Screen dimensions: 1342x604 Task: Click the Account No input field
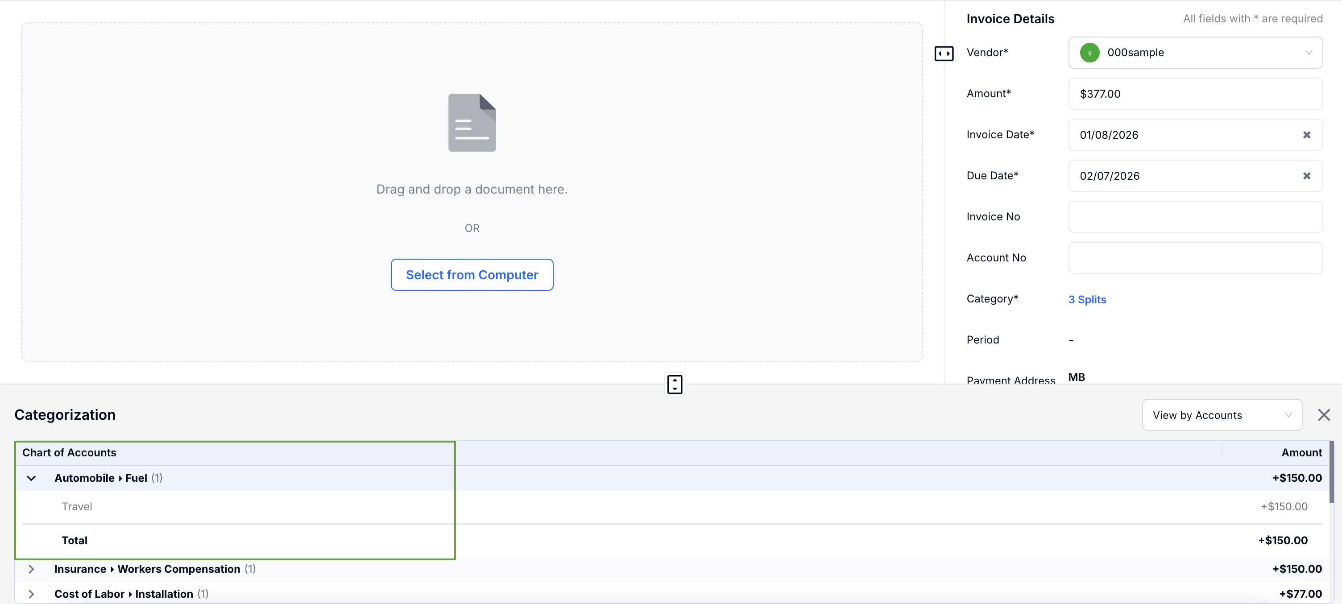pos(1195,258)
